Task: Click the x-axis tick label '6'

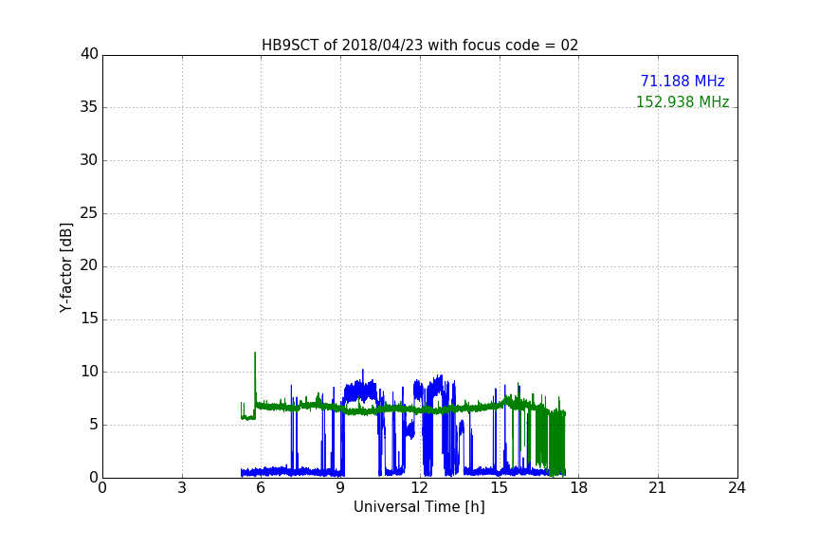Action: tap(261, 488)
